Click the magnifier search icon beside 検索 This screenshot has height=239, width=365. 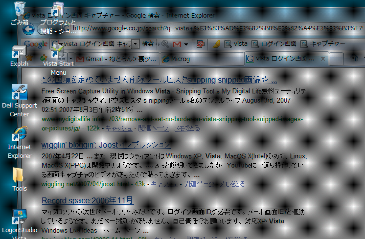click(165, 44)
